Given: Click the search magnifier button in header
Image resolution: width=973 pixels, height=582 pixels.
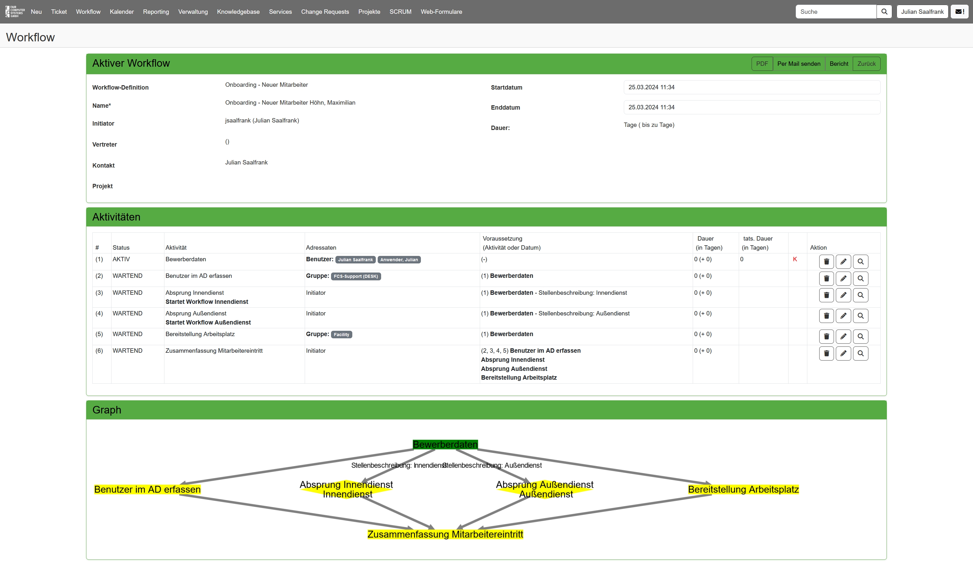Looking at the screenshot, I should point(884,12).
